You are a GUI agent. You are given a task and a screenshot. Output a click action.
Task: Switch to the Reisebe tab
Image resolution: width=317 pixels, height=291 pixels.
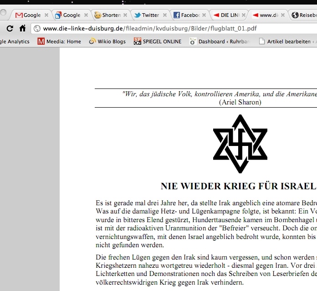[307, 15]
